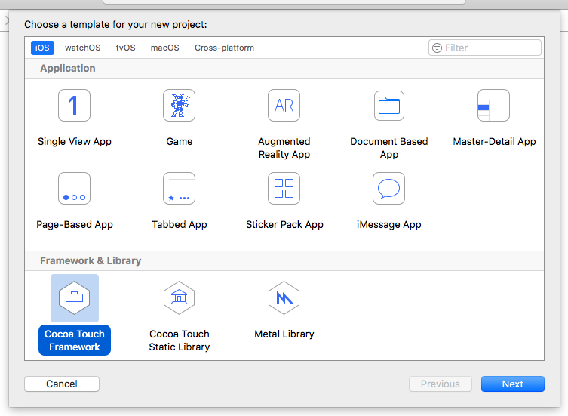Click the "Metal Library" label
Image resolution: width=568 pixels, height=416 pixels.
tap(284, 334)
